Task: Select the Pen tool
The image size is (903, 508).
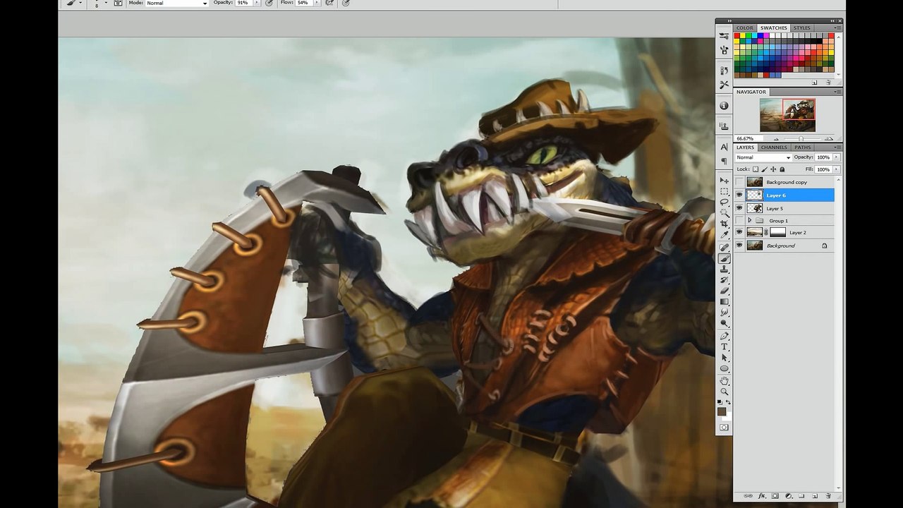Action: [724, 337]
